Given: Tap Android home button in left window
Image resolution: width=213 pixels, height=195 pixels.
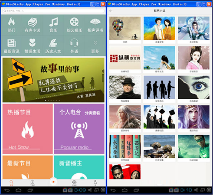Looking at the screenshot, I should click(19, 190).
